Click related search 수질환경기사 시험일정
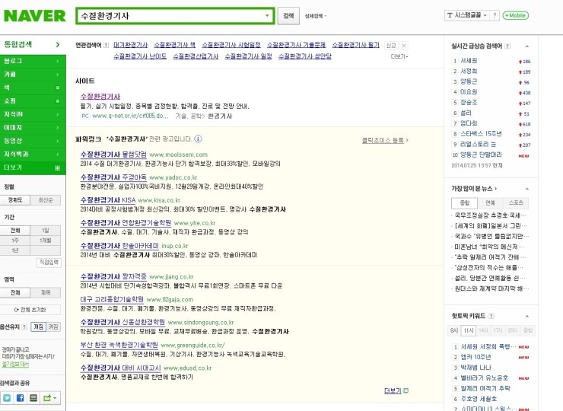The width and height of the screenshot is (563, 411). (x=231, y=45)
